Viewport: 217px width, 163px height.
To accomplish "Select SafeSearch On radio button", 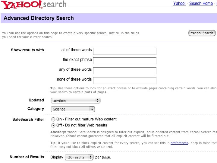I will coord(53,119).
